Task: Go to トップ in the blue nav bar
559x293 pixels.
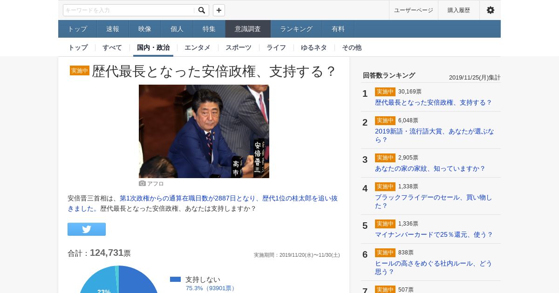Action: click(x=77, y=29)
